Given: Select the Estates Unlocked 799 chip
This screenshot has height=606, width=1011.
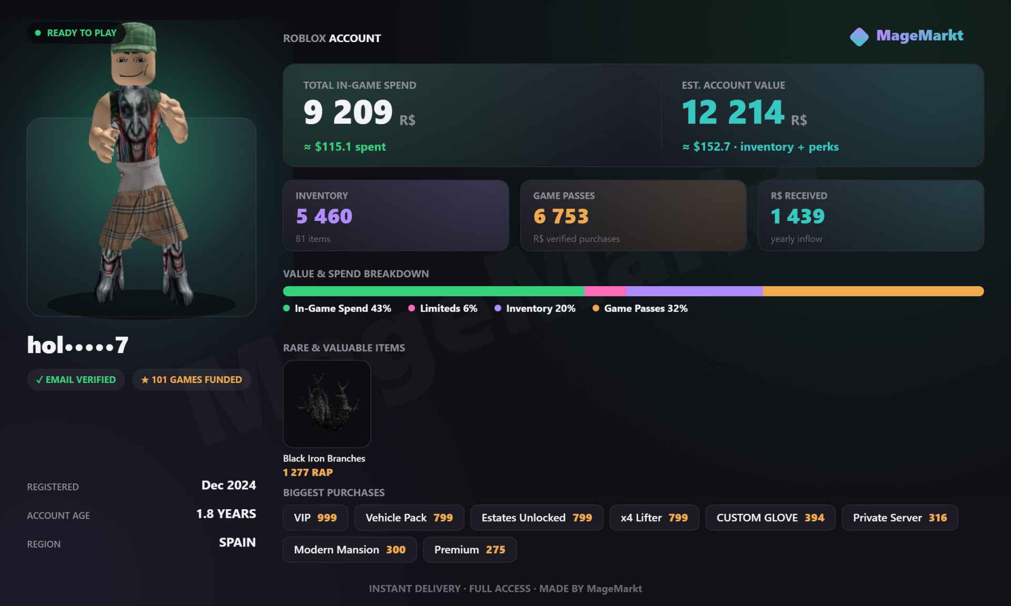Looking at the screenshot, I should pos(537,518).
